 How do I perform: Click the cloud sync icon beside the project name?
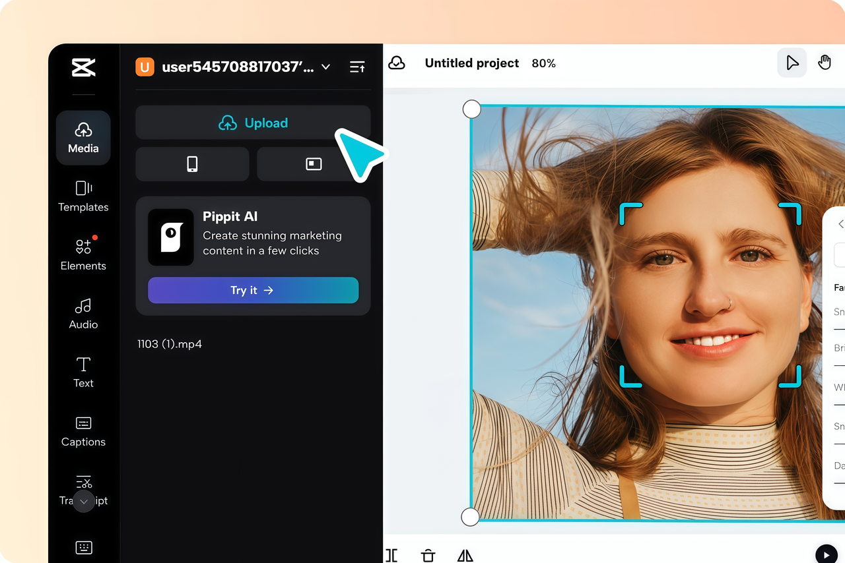click(397, 63)
